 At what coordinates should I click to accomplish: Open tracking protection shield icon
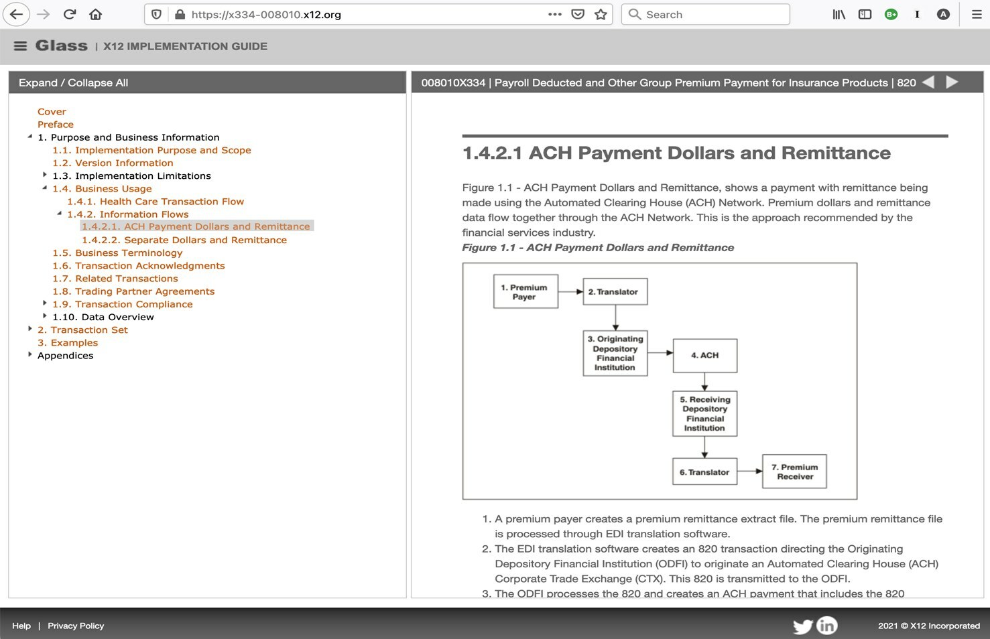(156, 14)
